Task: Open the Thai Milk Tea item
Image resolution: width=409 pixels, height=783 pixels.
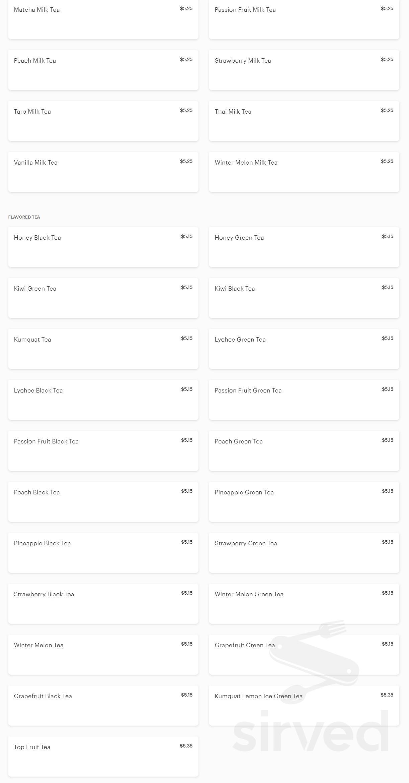Action: (304, 121)
